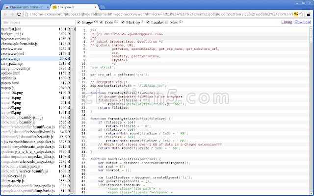The image size is (314, 196).
Task: Open popup.html file
Action: (35, 83)
